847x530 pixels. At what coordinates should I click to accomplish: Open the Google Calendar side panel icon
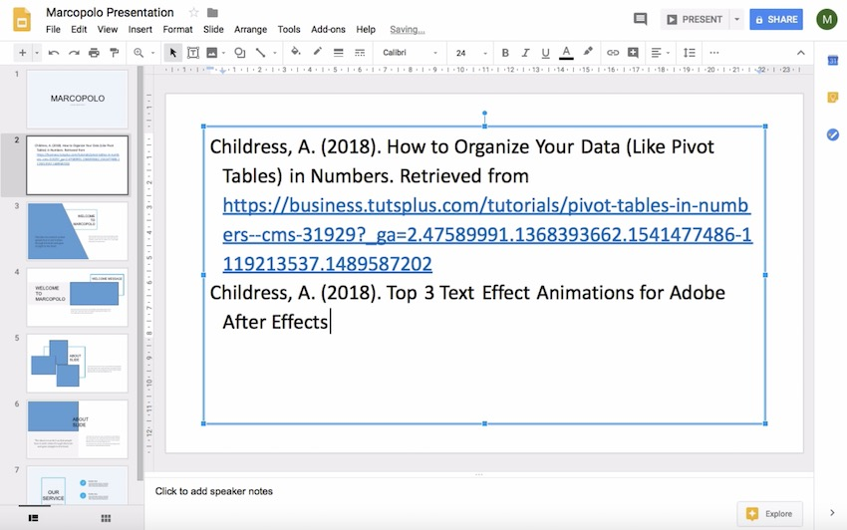(x=832, y=62)
